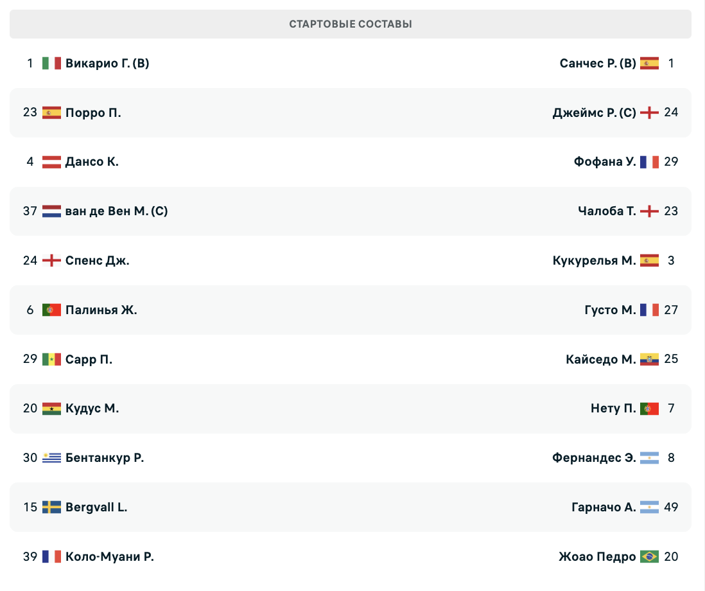Click shirt number 49 next to Гарначо

[671, 507]
